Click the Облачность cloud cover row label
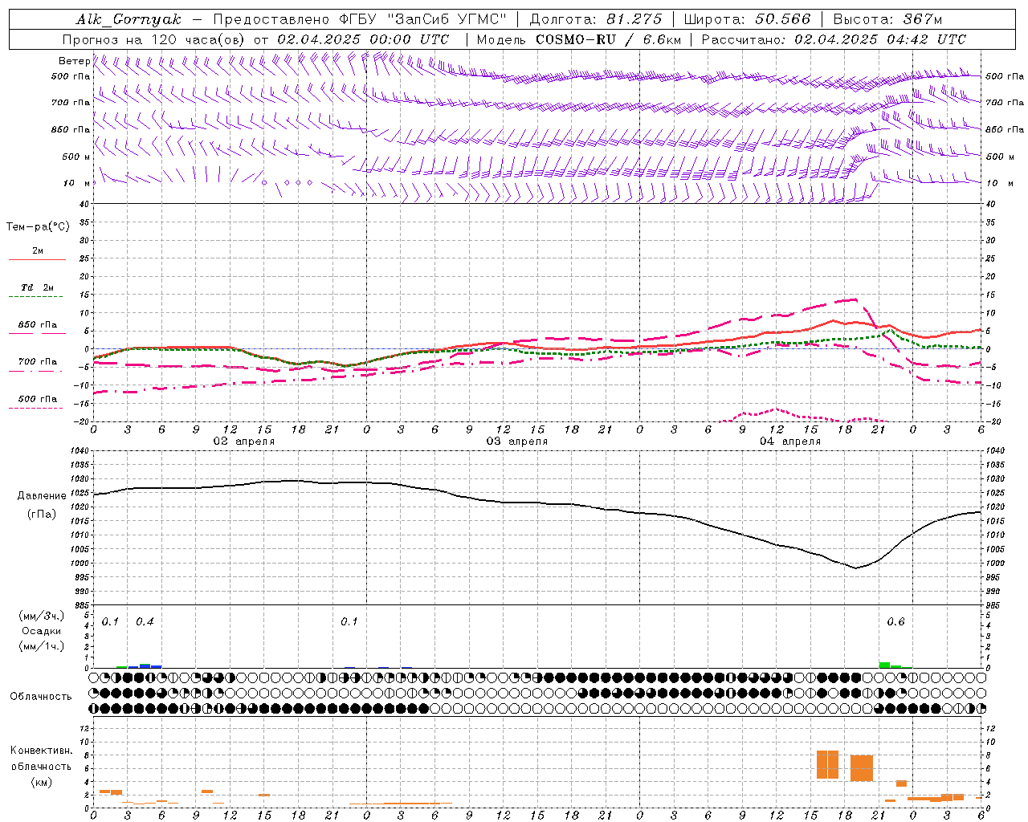This screenshot has height=822, width=1028. (41, 697)
